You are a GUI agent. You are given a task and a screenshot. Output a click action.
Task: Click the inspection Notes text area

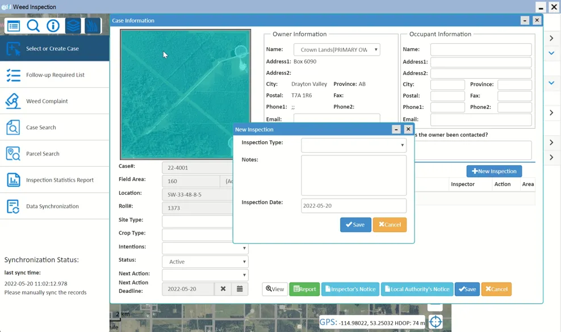(354, 175)
